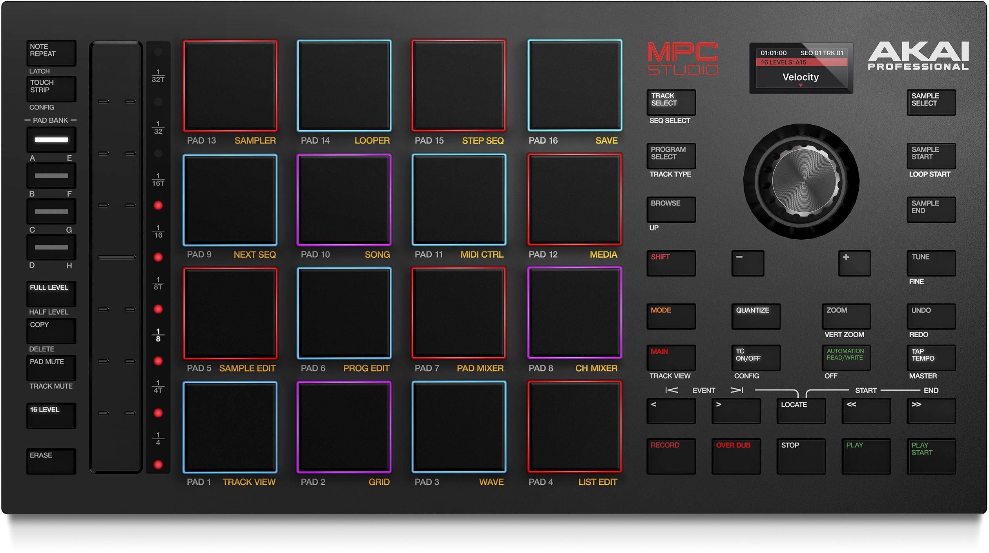
Task: Click the single right arrow button
Action: click(736, 411)
